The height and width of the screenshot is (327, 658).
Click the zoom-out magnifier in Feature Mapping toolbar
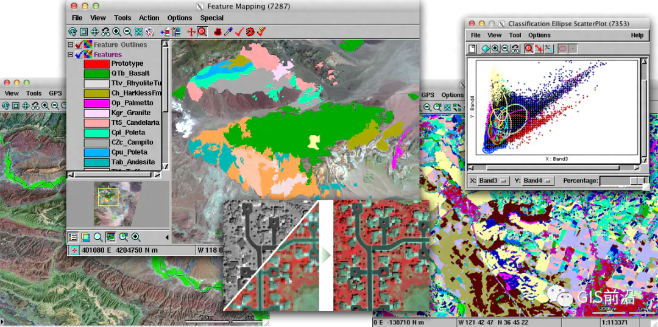click(x=127, y=32)
